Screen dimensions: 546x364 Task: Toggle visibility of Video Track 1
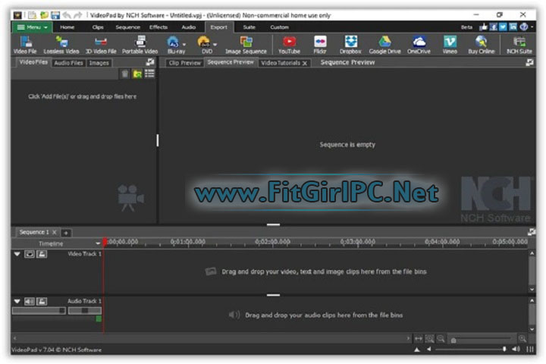(30, 255)
